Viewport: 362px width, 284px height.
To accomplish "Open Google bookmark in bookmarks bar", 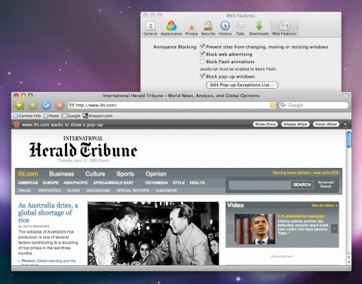I will (71, 116).
